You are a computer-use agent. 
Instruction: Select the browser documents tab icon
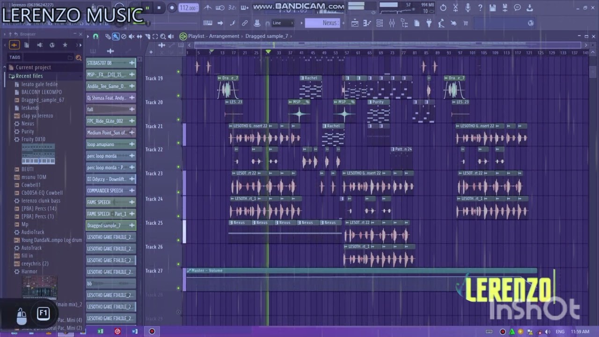pos(27,45)
